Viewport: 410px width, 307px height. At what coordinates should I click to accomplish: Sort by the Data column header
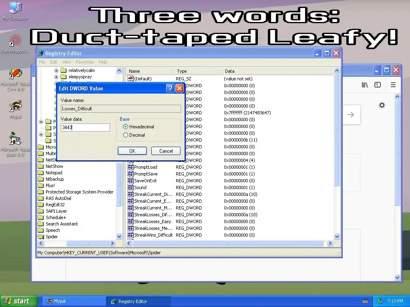tap(277, 71)
